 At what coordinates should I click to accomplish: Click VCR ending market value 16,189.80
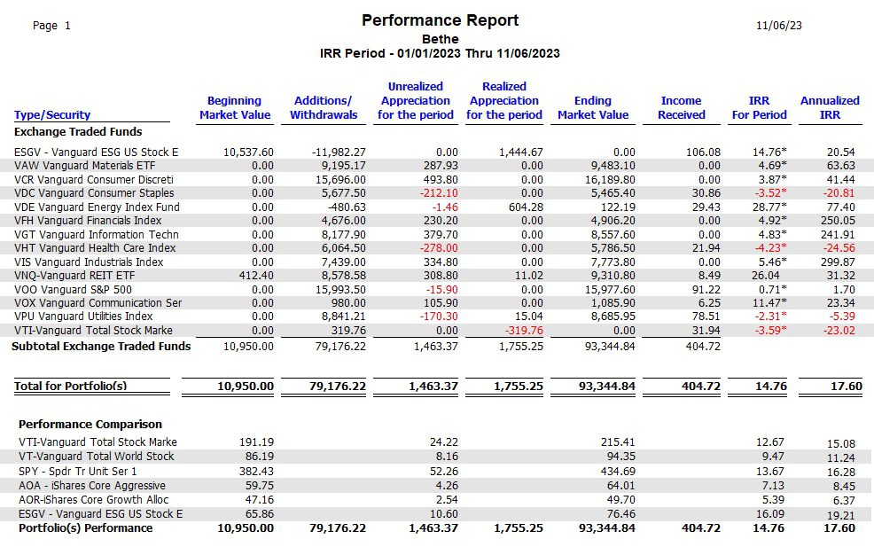tap(613, 180)
